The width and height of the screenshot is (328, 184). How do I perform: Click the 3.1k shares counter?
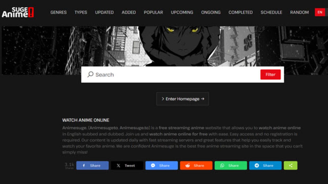(69, 165)
